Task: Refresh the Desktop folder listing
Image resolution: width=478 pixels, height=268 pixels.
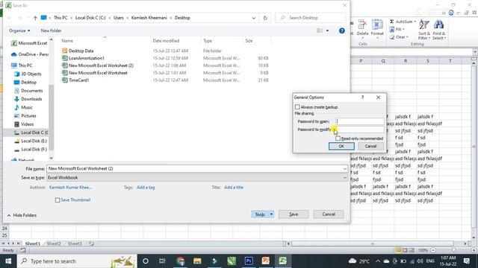Action: pyautogui.click(x=265, y=18)
